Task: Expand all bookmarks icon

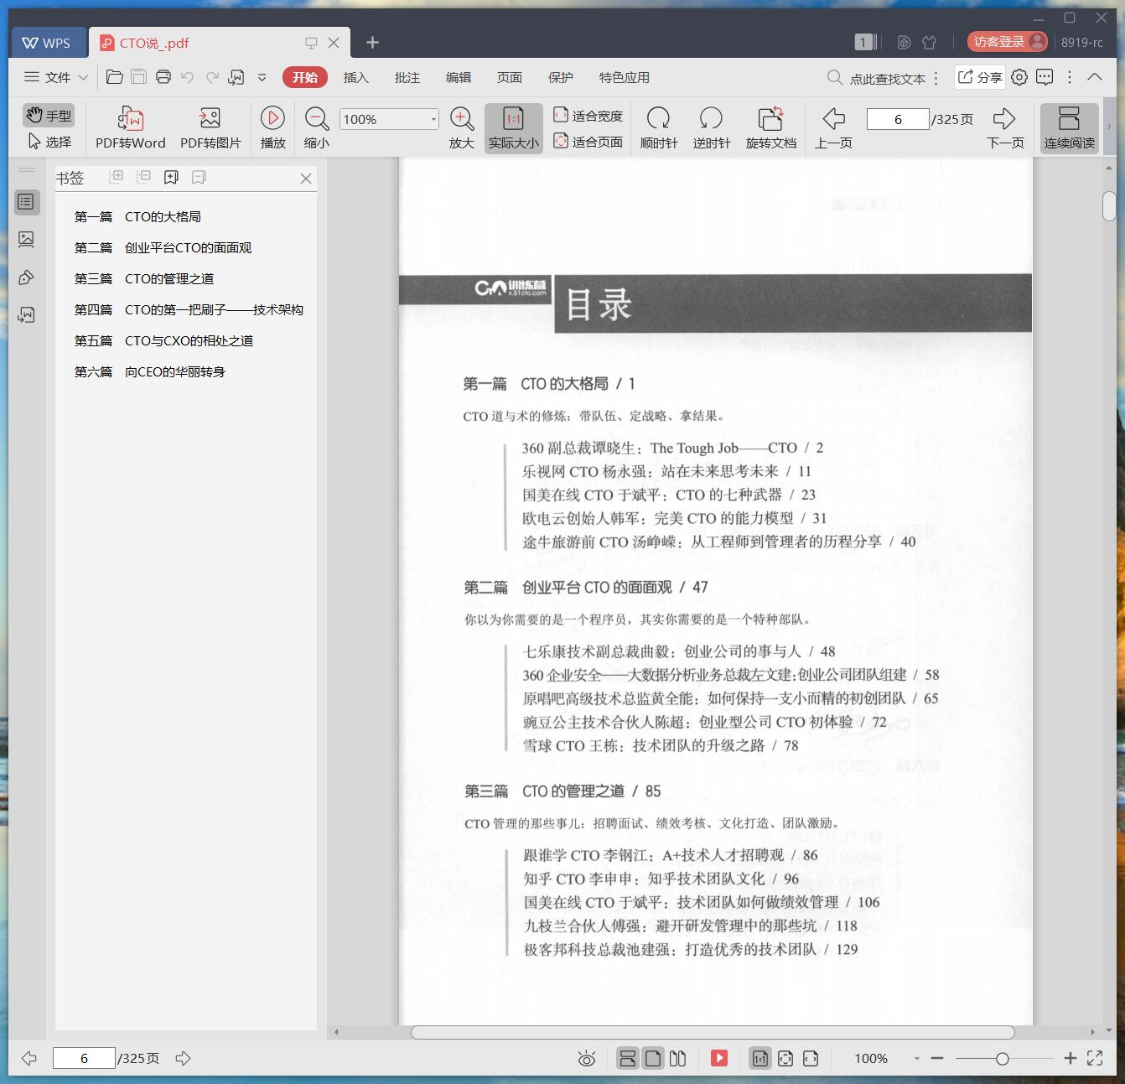Action: tap(117, 177)
